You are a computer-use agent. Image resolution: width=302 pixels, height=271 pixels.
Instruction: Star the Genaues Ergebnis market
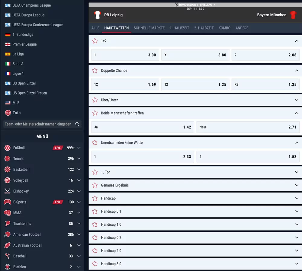[95, 185]
